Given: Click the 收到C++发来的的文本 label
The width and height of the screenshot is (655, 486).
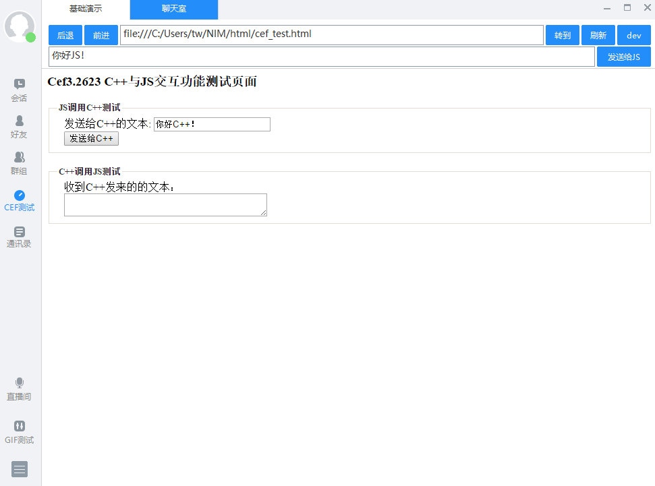Looking at the screenshot, I should click(119, 187).
